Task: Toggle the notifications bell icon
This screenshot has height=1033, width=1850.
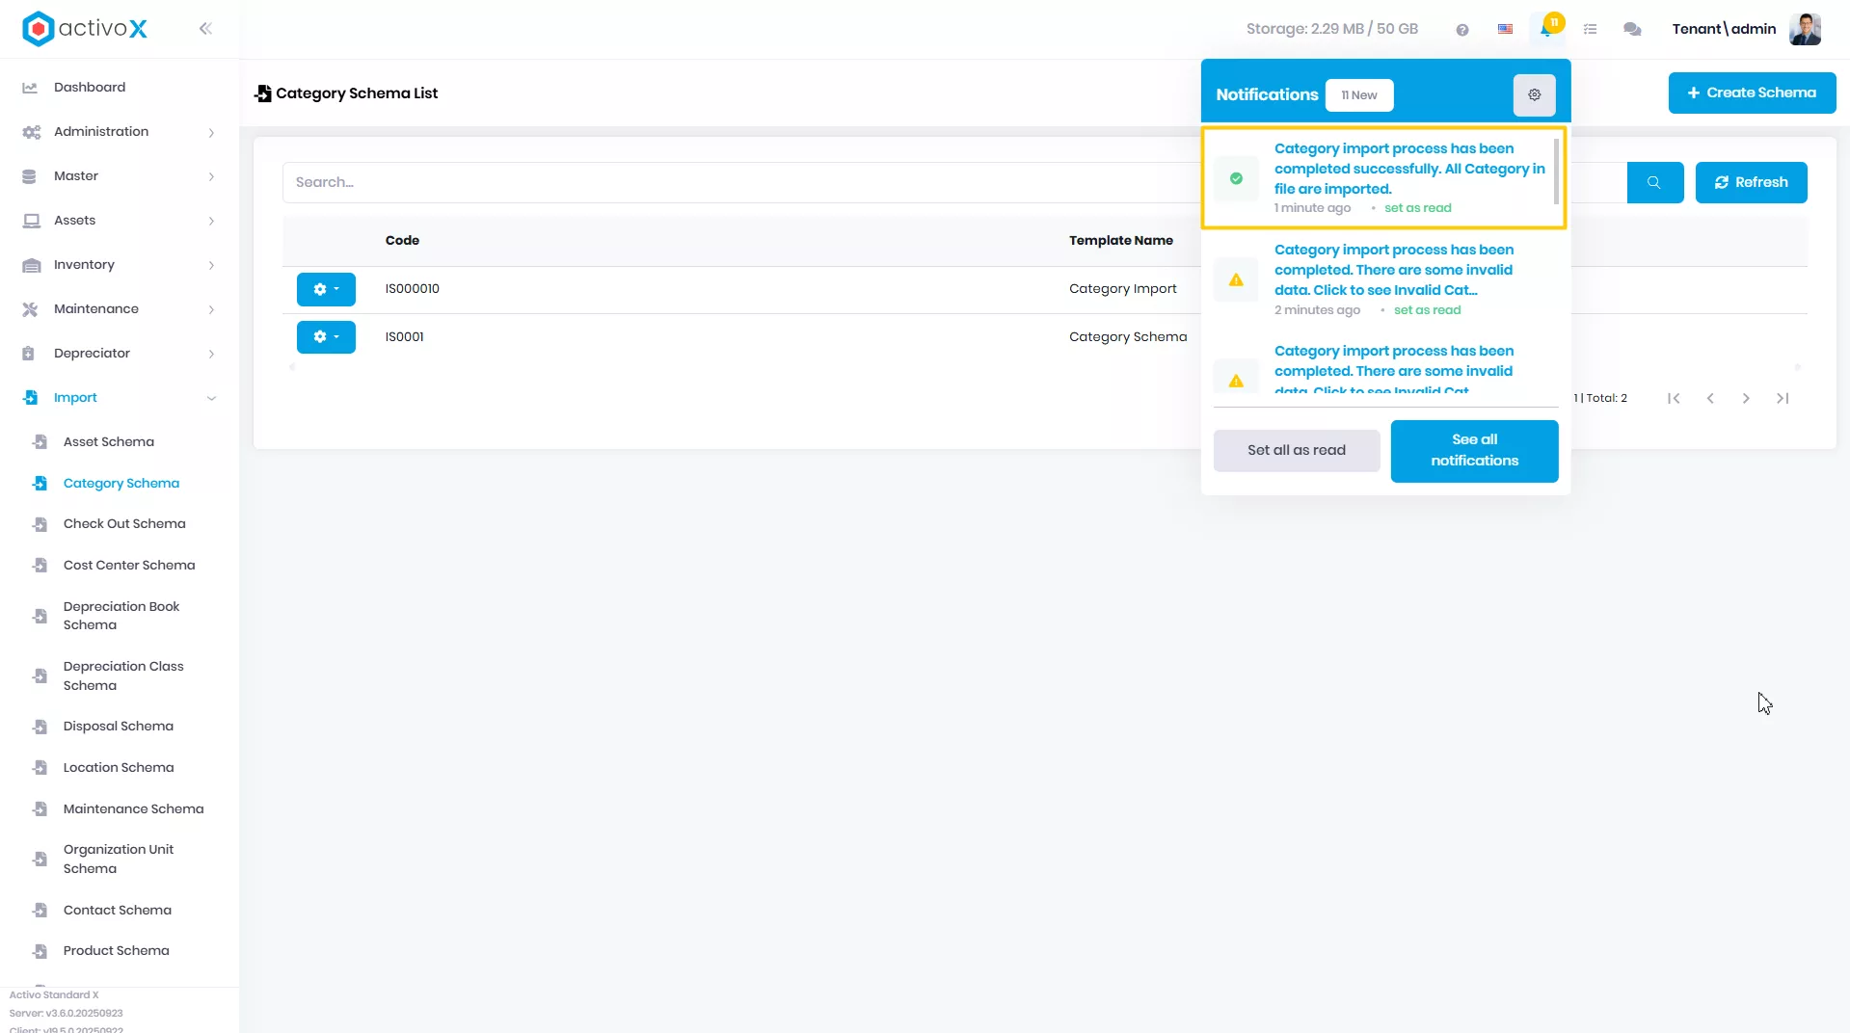Action: tap(1546, 30)
